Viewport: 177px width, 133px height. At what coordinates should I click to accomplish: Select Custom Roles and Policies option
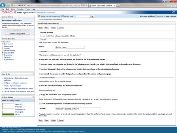[39, 69]
